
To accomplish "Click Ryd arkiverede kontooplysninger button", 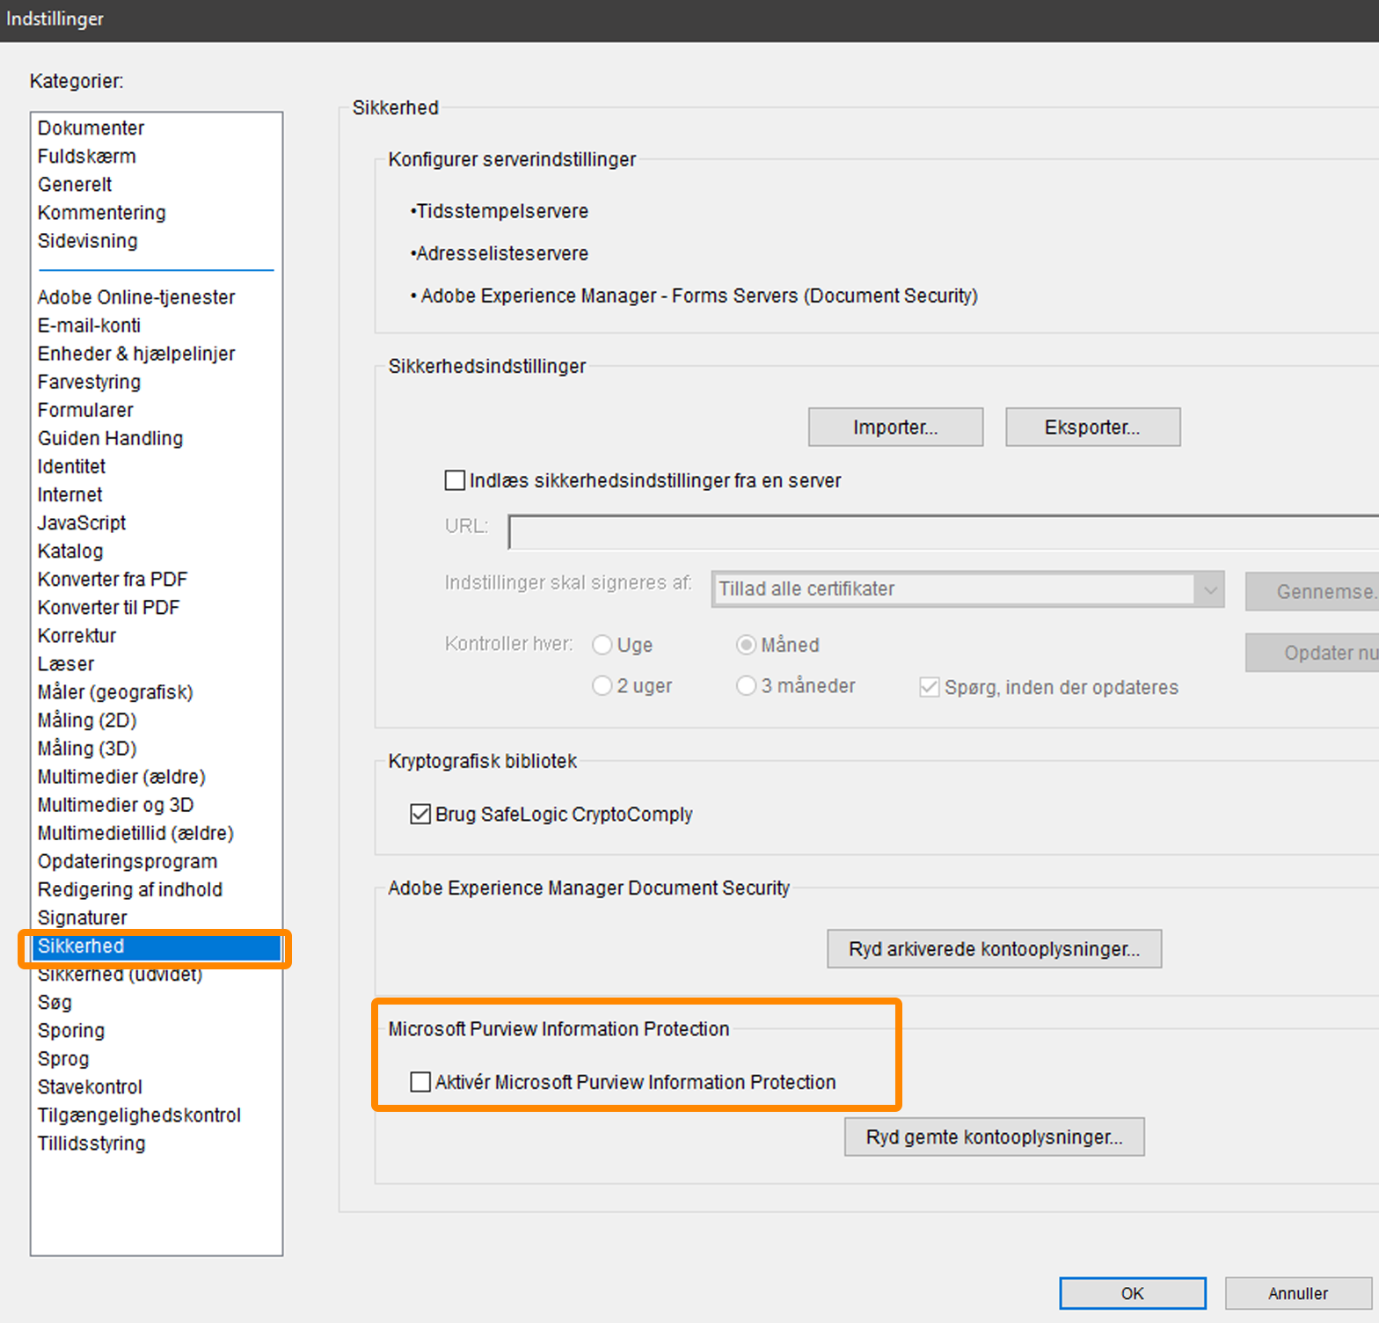I will [x=994, y=949].
